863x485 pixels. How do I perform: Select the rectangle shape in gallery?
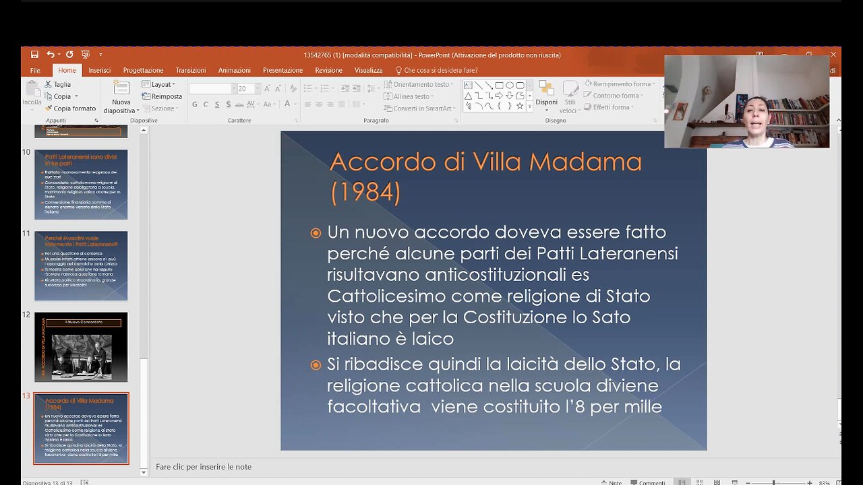tap(499, 86)
